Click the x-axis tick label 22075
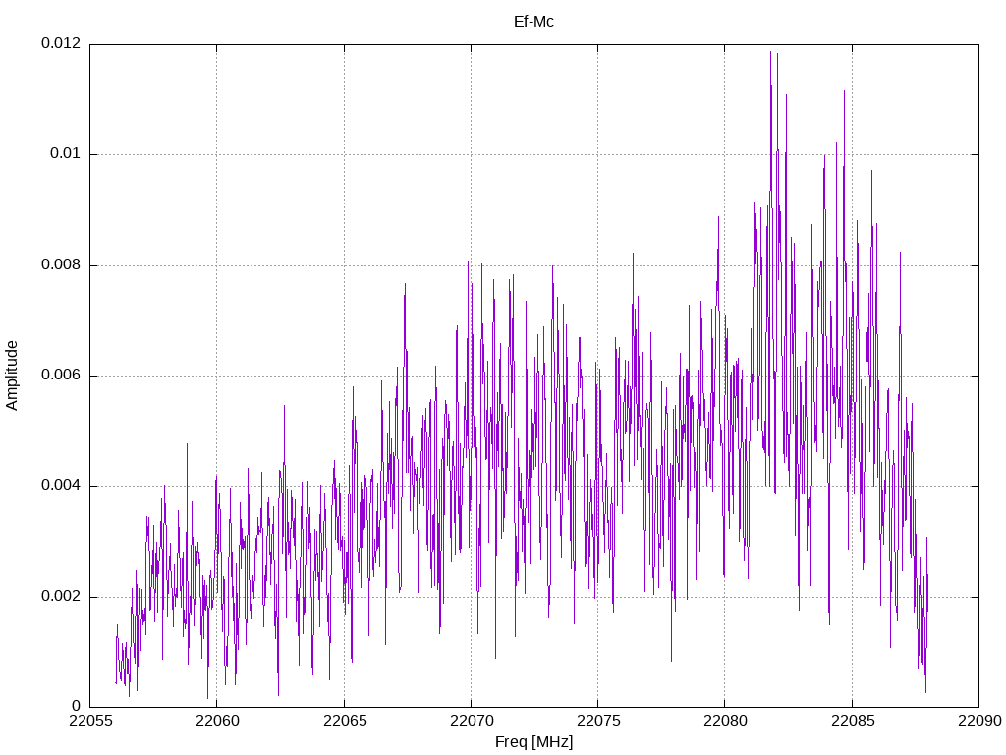1006x755 pixels. coord(598,721)
